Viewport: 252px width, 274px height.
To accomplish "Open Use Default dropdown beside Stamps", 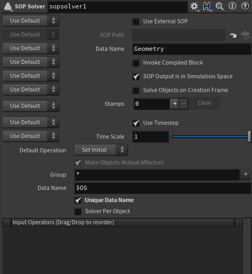I will 31,106.
